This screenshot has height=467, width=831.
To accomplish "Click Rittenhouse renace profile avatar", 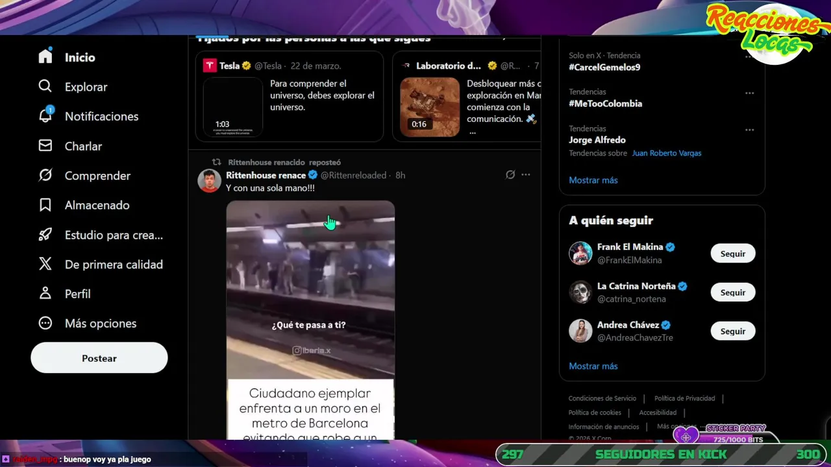I will pyautogui.click(x=209, y=181).
